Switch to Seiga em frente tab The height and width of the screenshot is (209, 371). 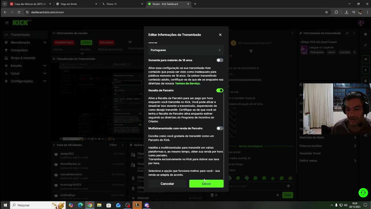click(x=76, y=4)
